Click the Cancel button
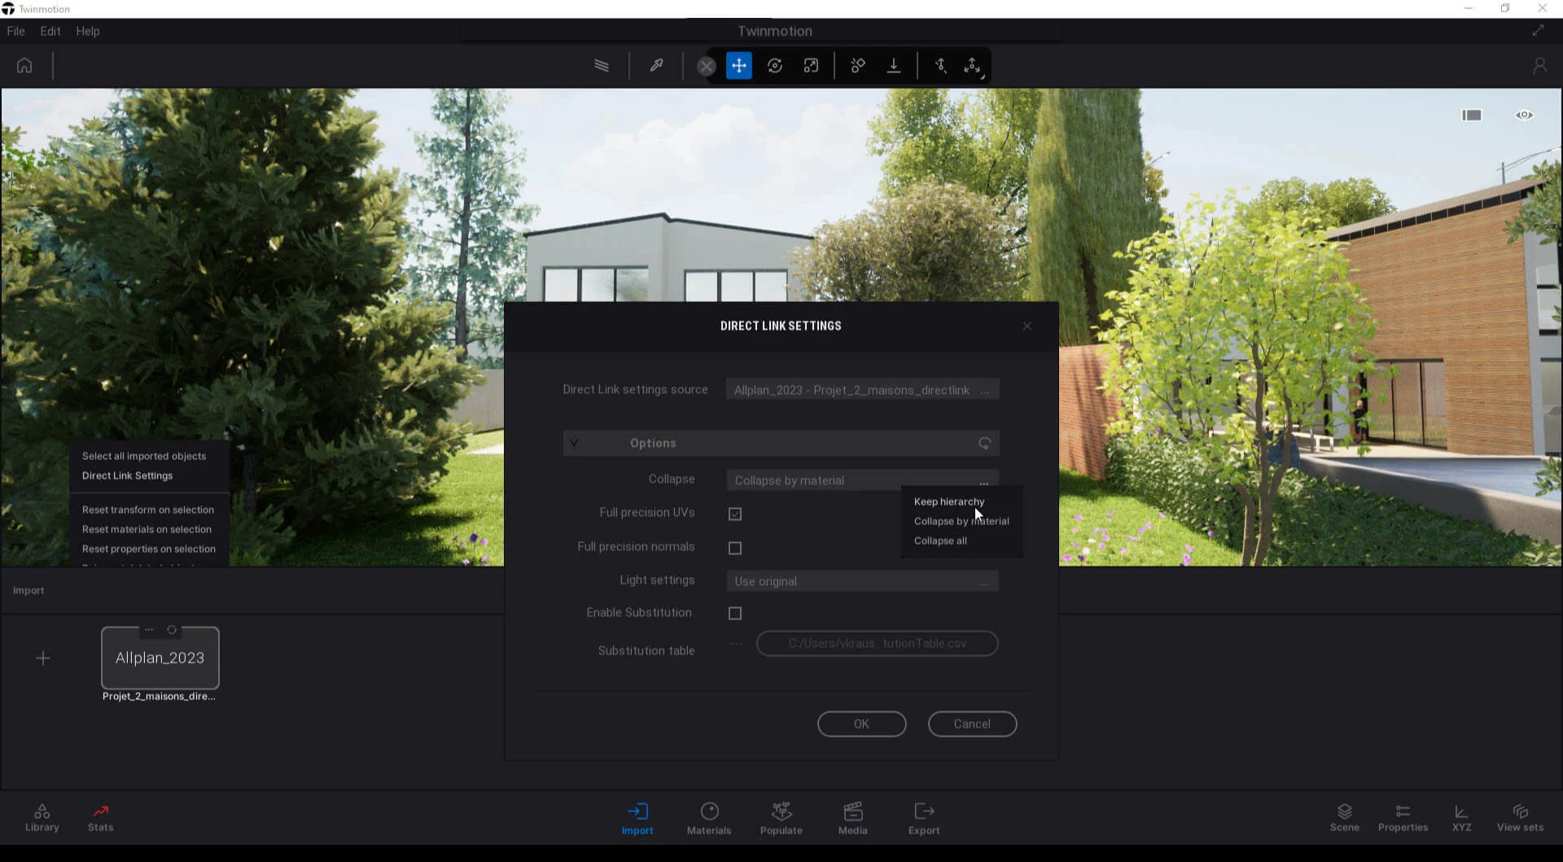The image size is (1563, 862). (972, 724)
